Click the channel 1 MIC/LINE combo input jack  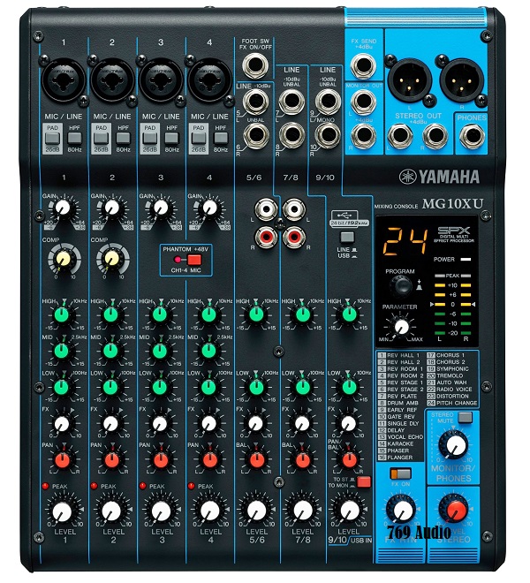tap(64, 80)
